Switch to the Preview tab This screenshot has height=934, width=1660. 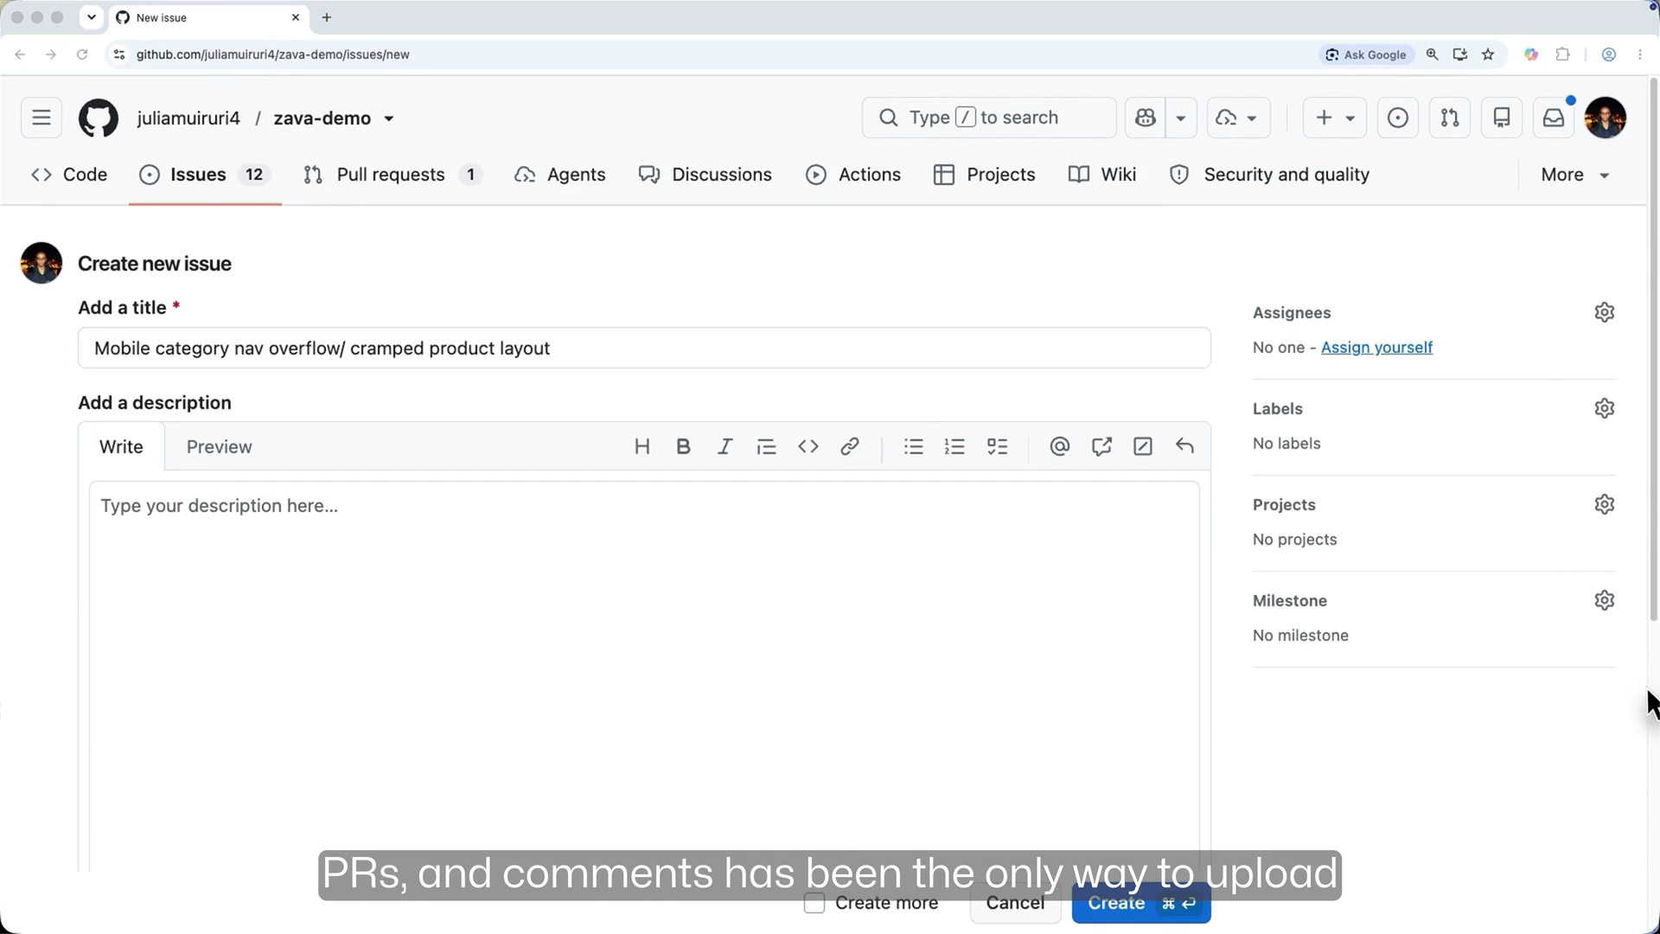(220, 447)
